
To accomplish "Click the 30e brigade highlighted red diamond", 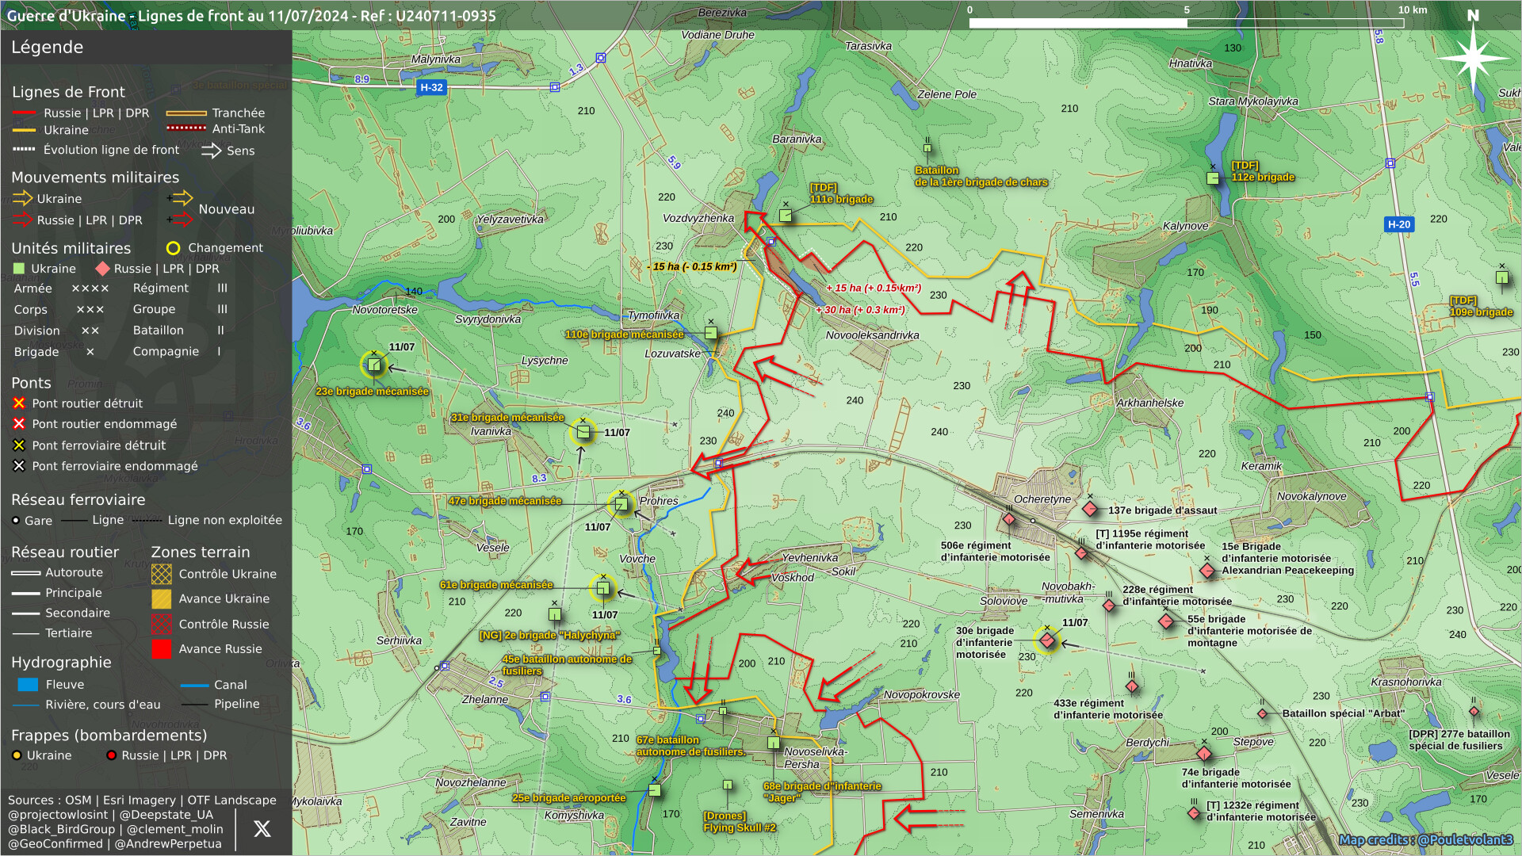I will click(x=1046, y=640).
